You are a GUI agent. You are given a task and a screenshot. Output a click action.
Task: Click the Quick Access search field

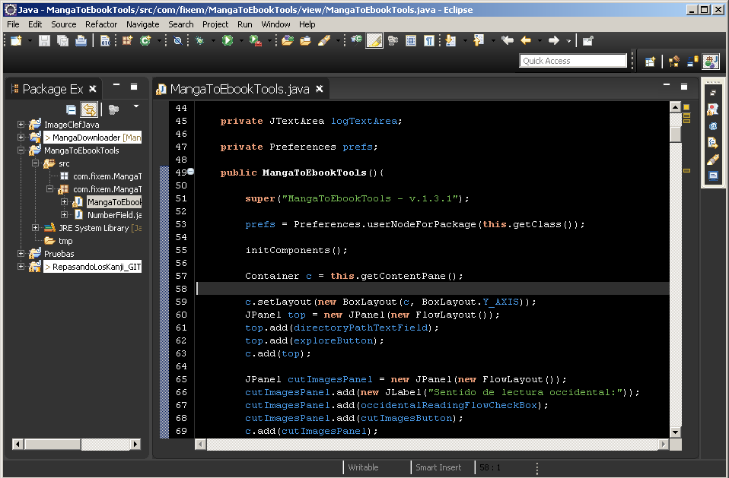pyautogui.click(x=573, y=61)
